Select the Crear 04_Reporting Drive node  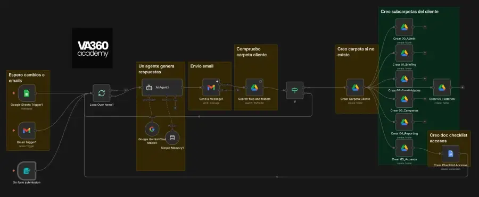(404, 122)
